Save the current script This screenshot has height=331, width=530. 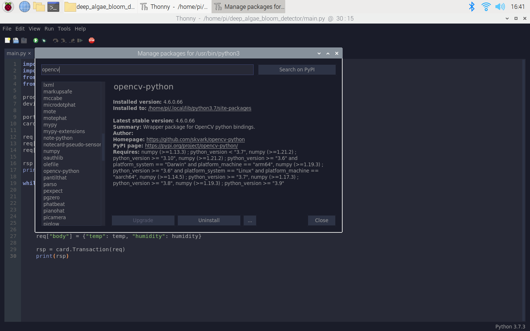tap(24, 40)
